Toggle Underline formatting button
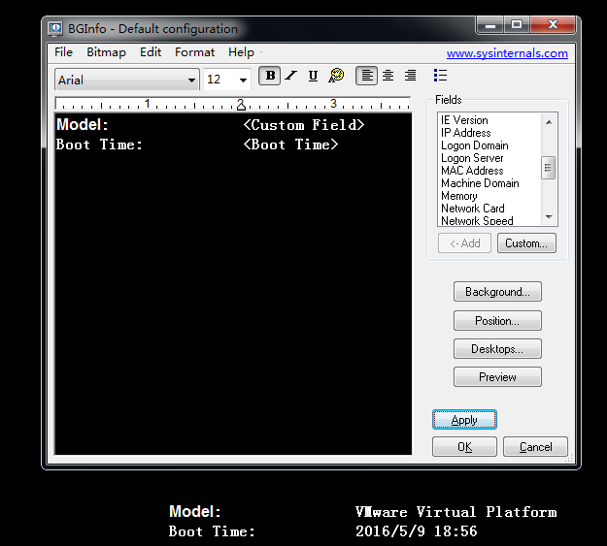 pyautogui.click(x=313, y=76)
